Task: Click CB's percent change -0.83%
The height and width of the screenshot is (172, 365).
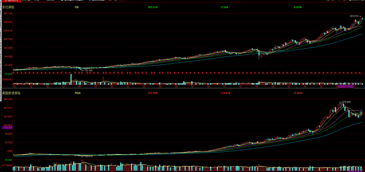Action: [x=297, y=7]
